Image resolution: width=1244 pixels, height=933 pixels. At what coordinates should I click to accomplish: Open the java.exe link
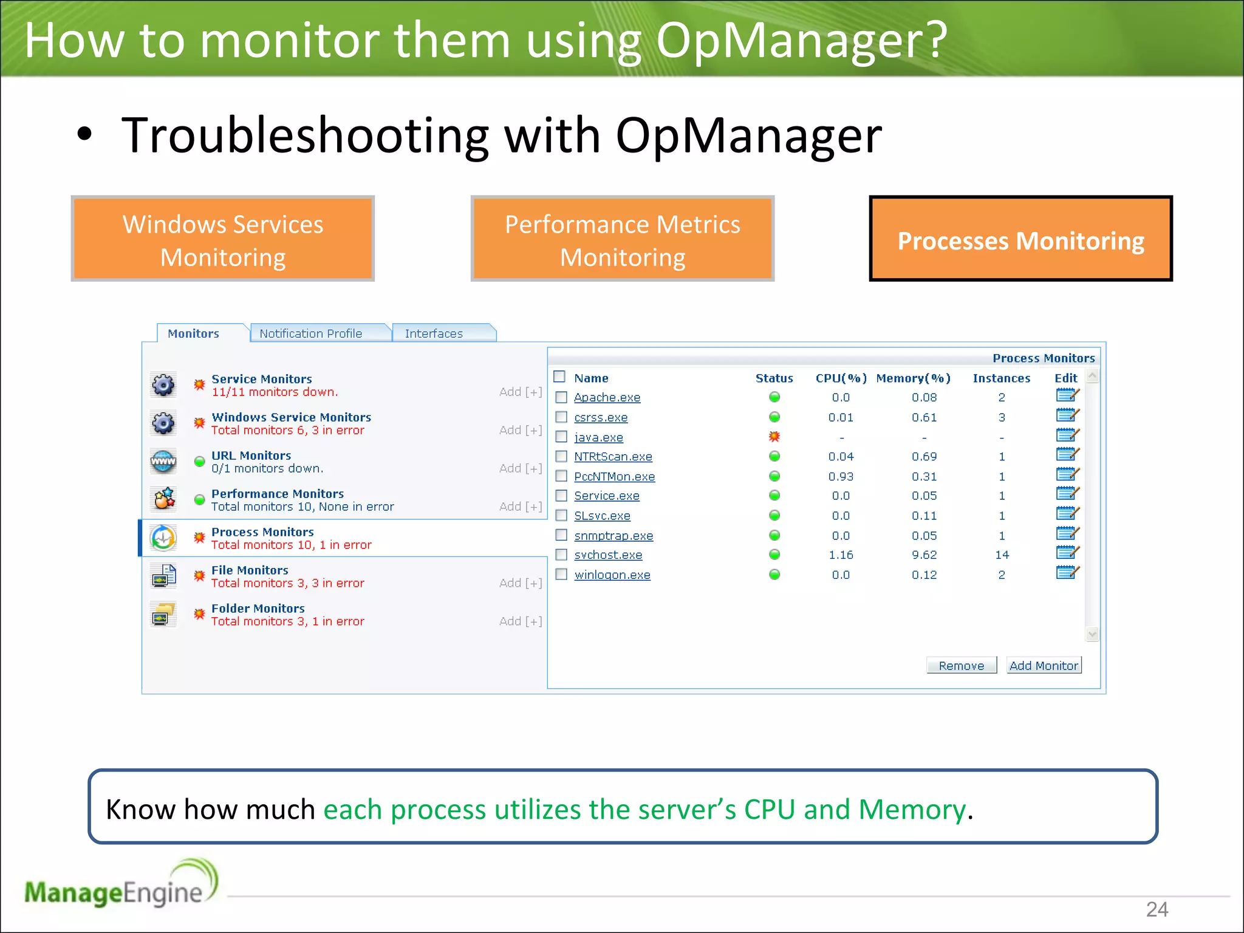pyautogui.click(x=599, y=437)
